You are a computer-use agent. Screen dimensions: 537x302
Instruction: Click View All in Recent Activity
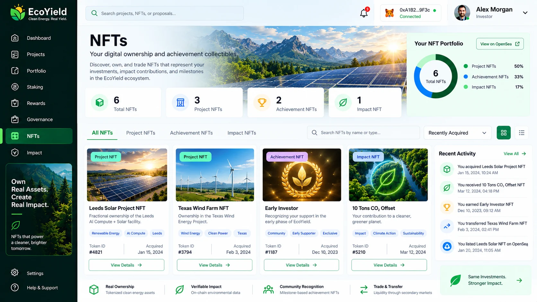coord(515,154)
